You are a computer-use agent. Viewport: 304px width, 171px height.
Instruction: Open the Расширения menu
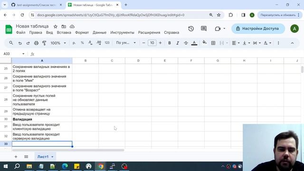[x=149, y=33]
